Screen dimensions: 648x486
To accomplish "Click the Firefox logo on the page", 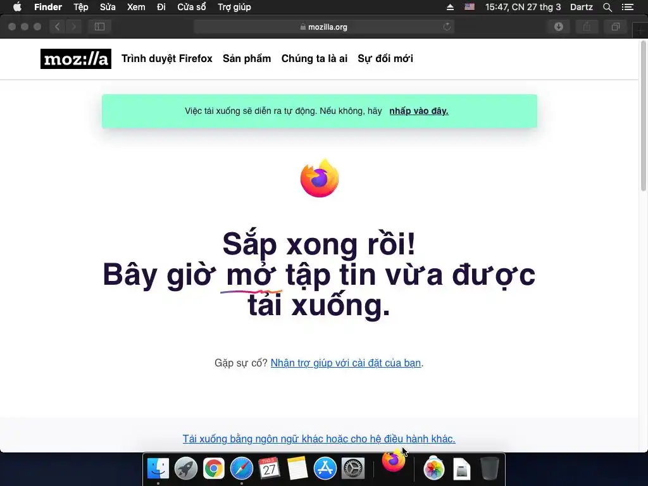I will [x=320, y=178].
